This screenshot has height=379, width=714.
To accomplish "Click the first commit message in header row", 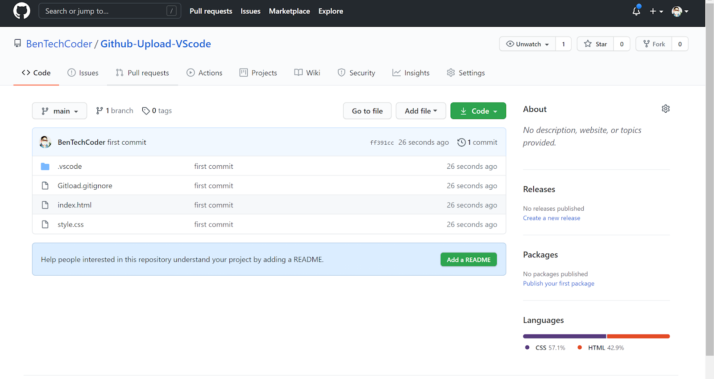I will (127, 142).
